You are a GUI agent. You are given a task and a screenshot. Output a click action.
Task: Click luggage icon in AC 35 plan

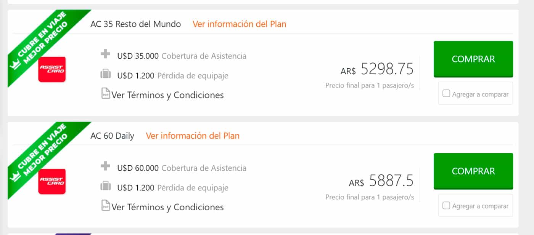[x=105, y=74]
